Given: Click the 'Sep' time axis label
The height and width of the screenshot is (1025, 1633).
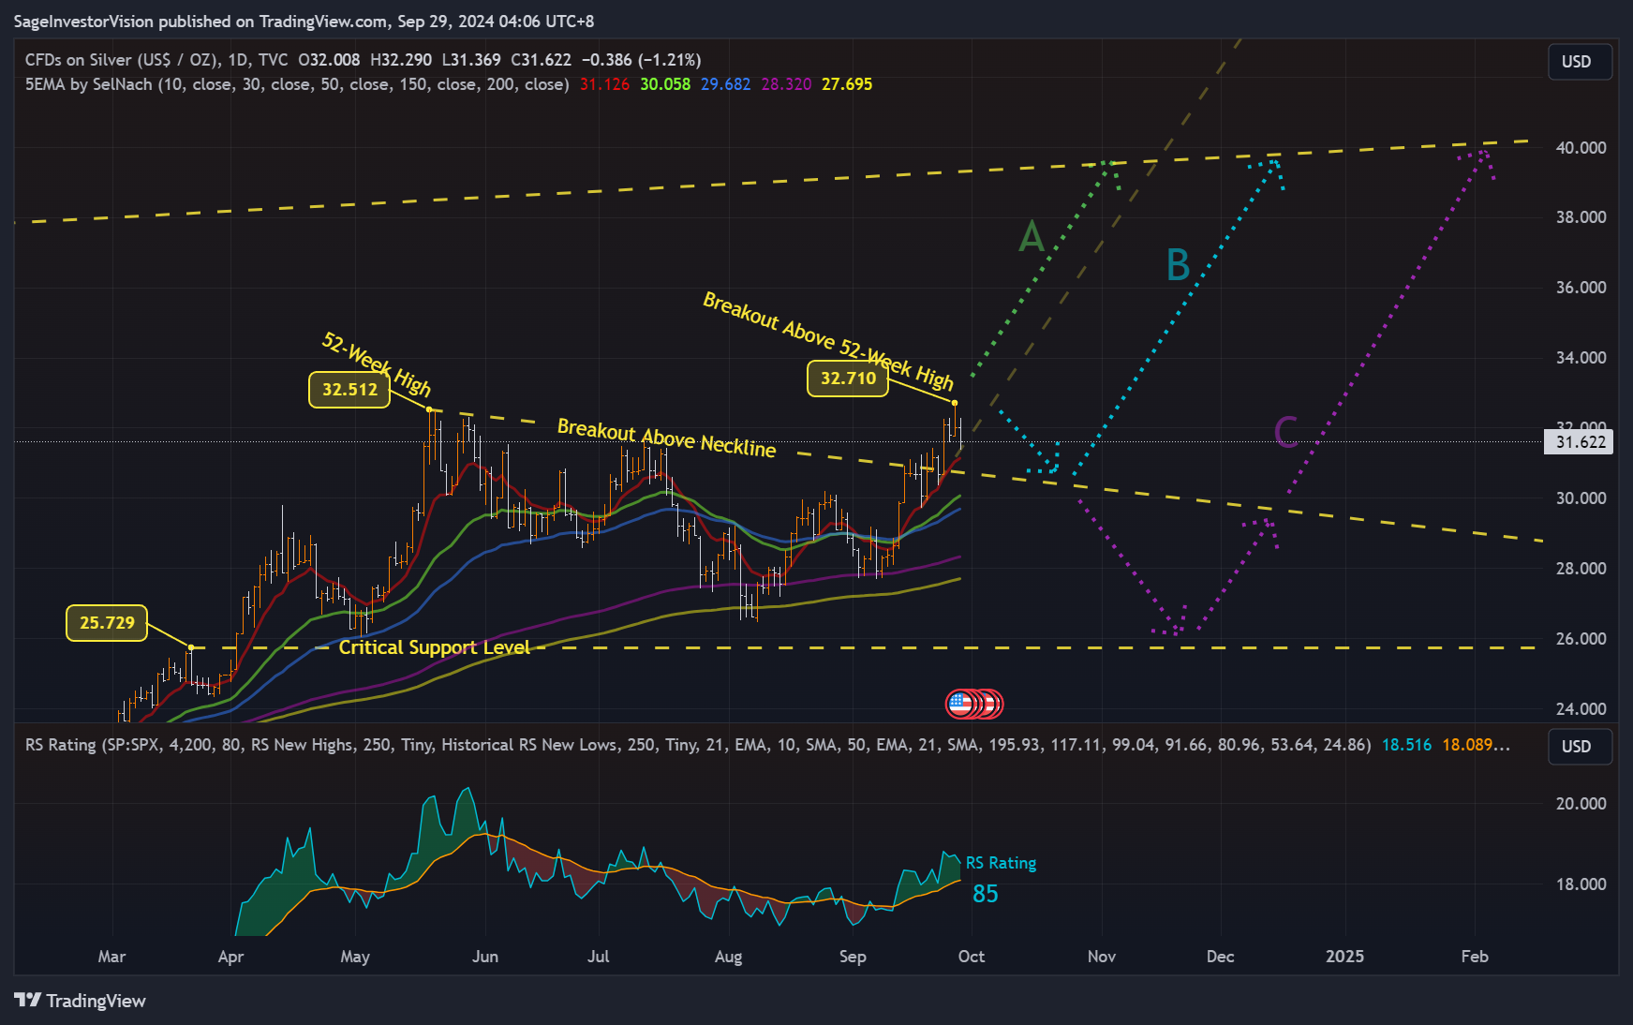Looking at the screenshot, I should [x=853, y=957].
